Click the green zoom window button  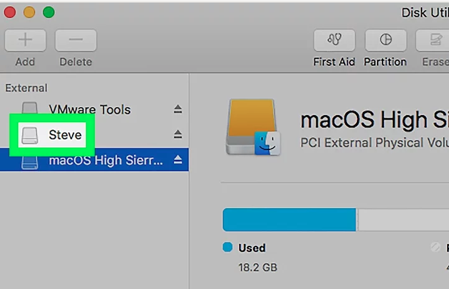click(x=49, y=13)
